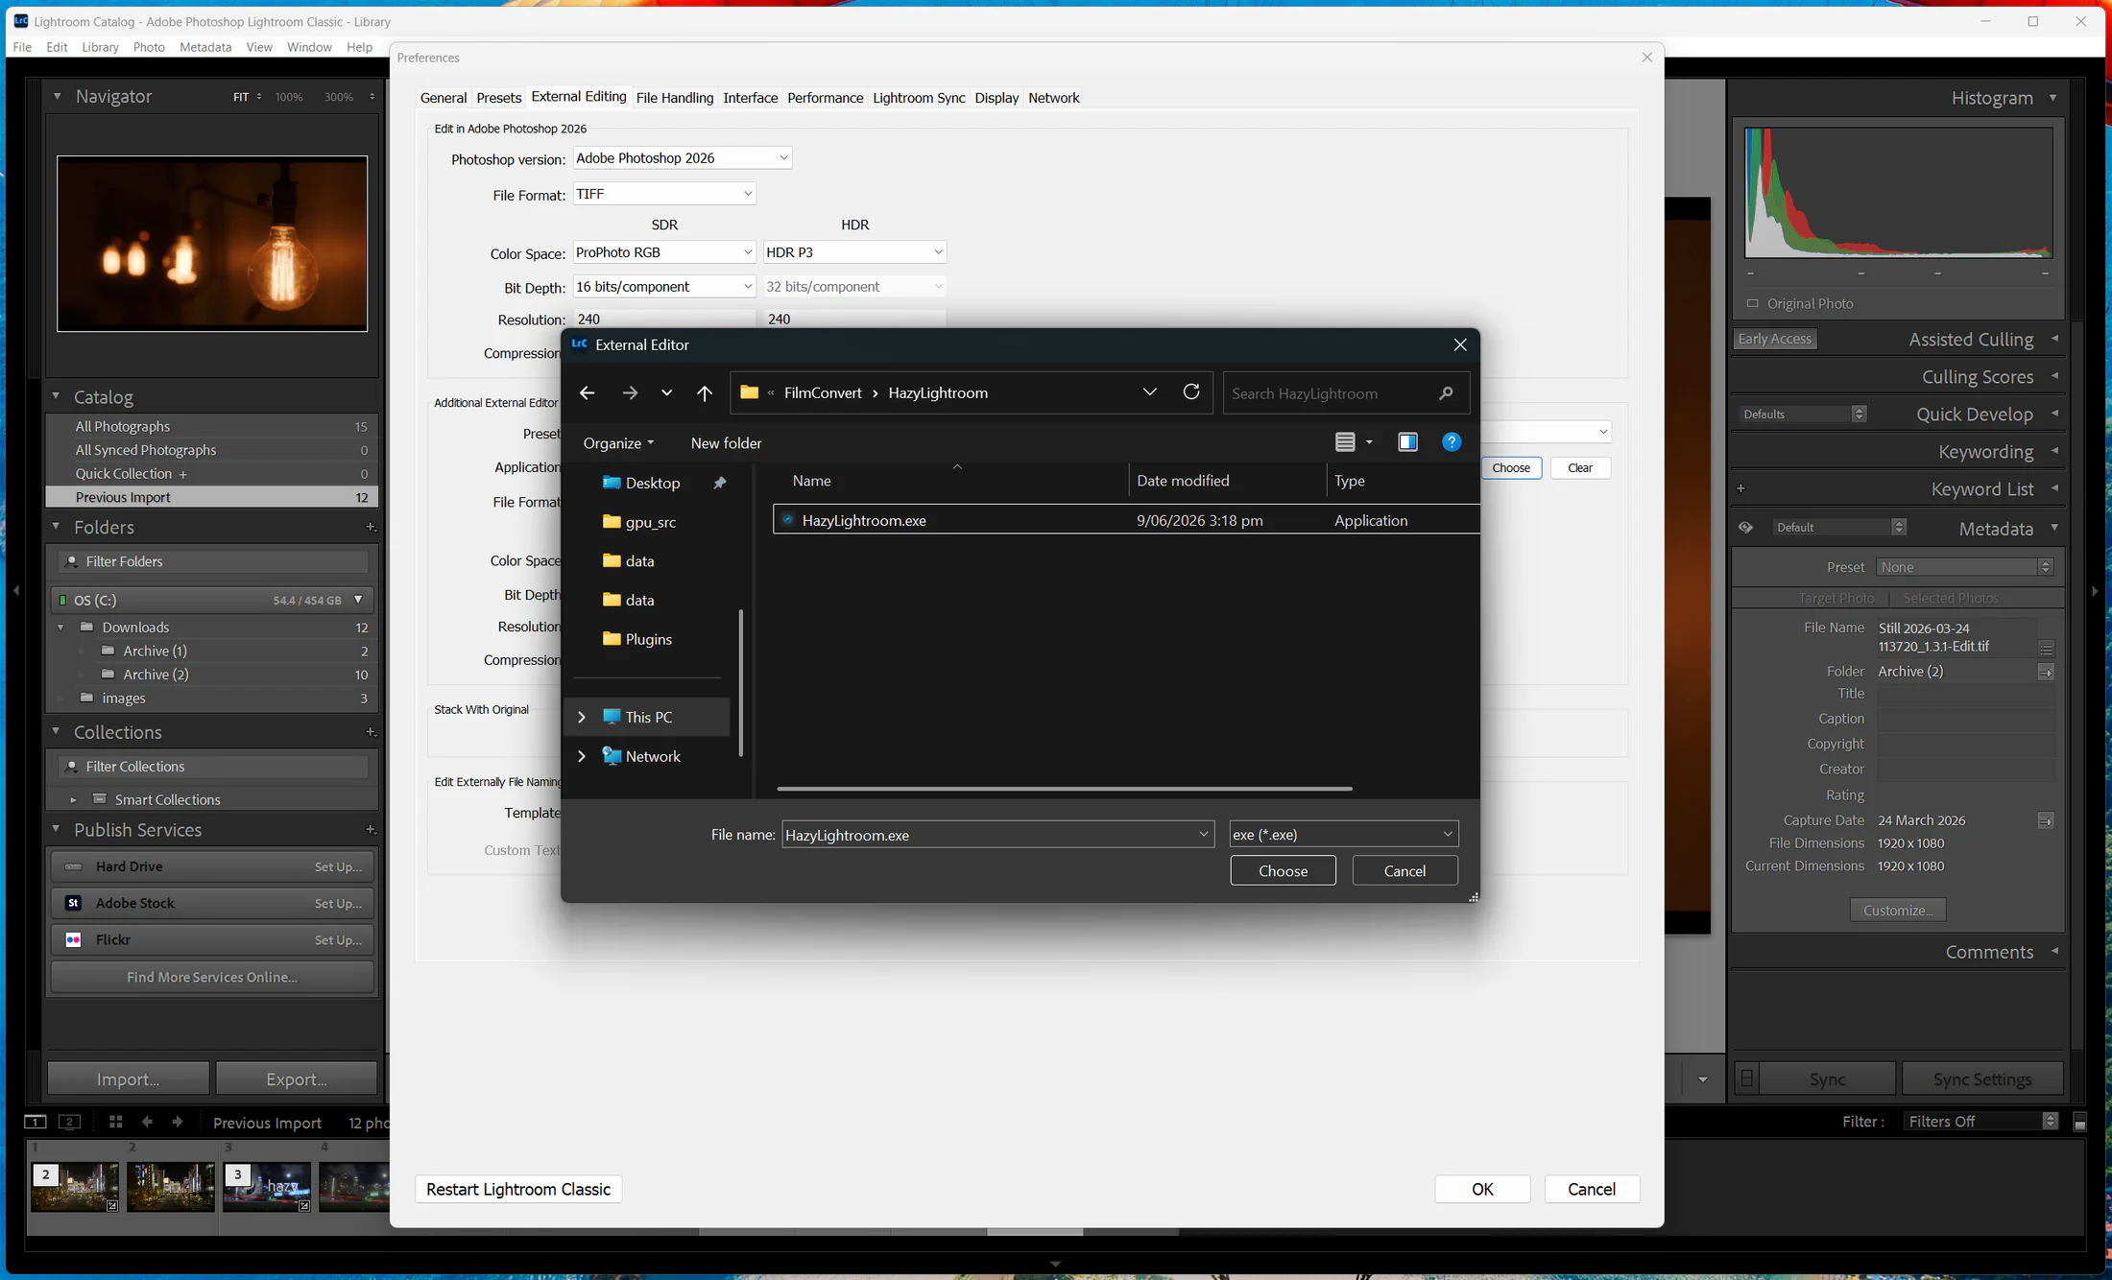2112x1280 pixels.
Task: Open the exe (*.exe) file type dropdown
Action: [1343, 834]
